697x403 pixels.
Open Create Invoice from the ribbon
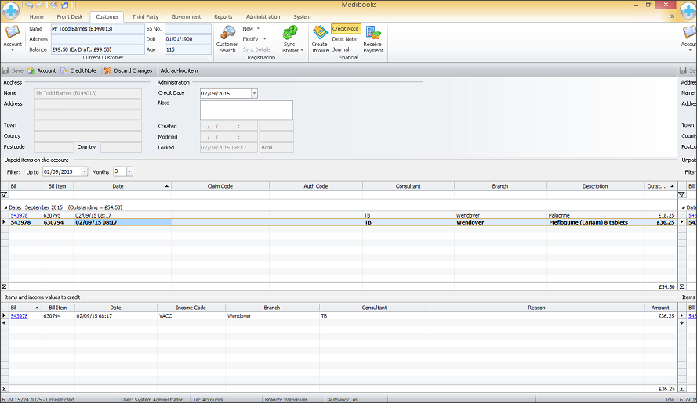coord(320,32)
